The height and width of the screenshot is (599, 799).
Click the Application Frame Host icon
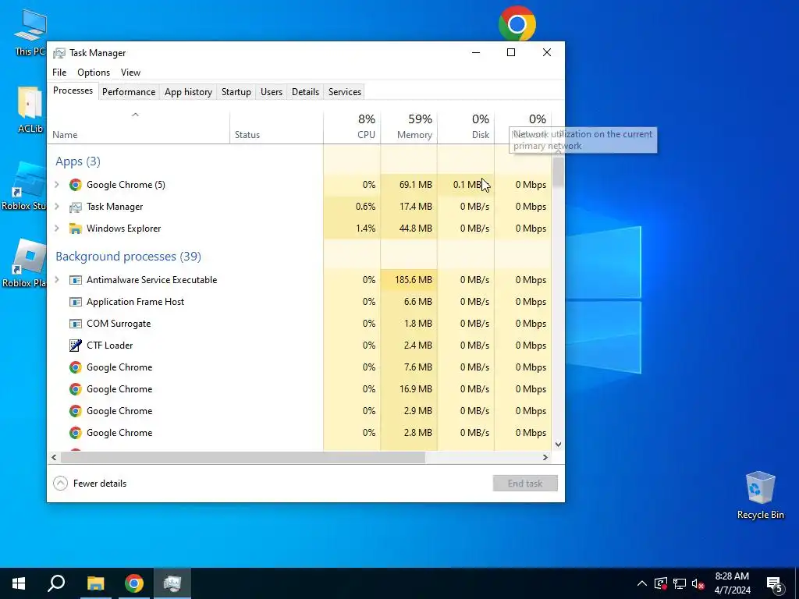click(76, 302)
